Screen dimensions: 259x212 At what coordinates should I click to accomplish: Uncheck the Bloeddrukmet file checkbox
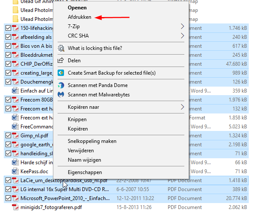(x=8, y=55)
